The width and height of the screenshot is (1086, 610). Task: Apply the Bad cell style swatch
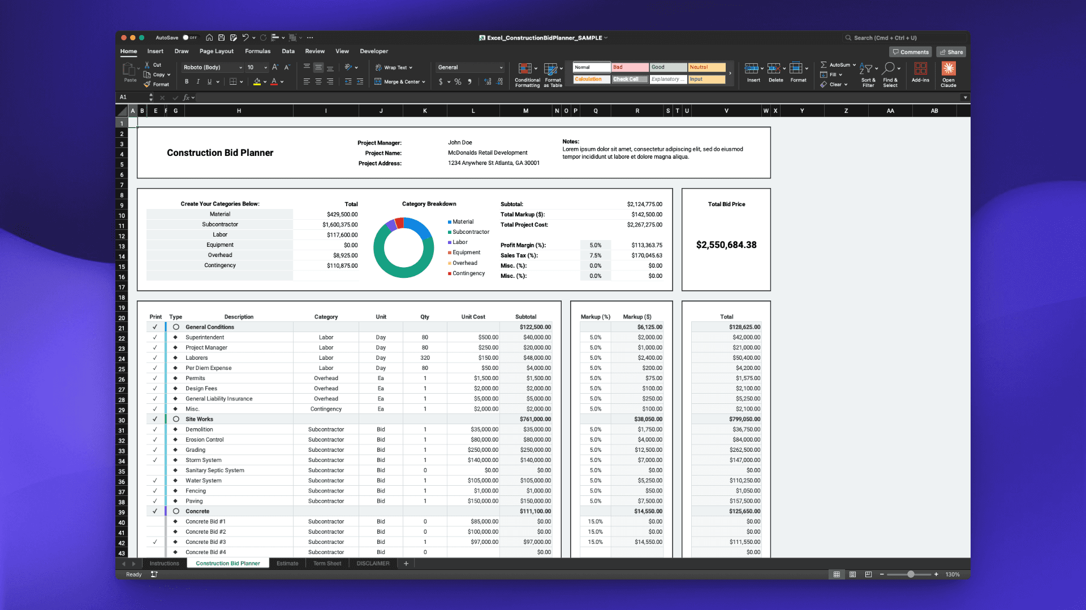coord(630,67)
